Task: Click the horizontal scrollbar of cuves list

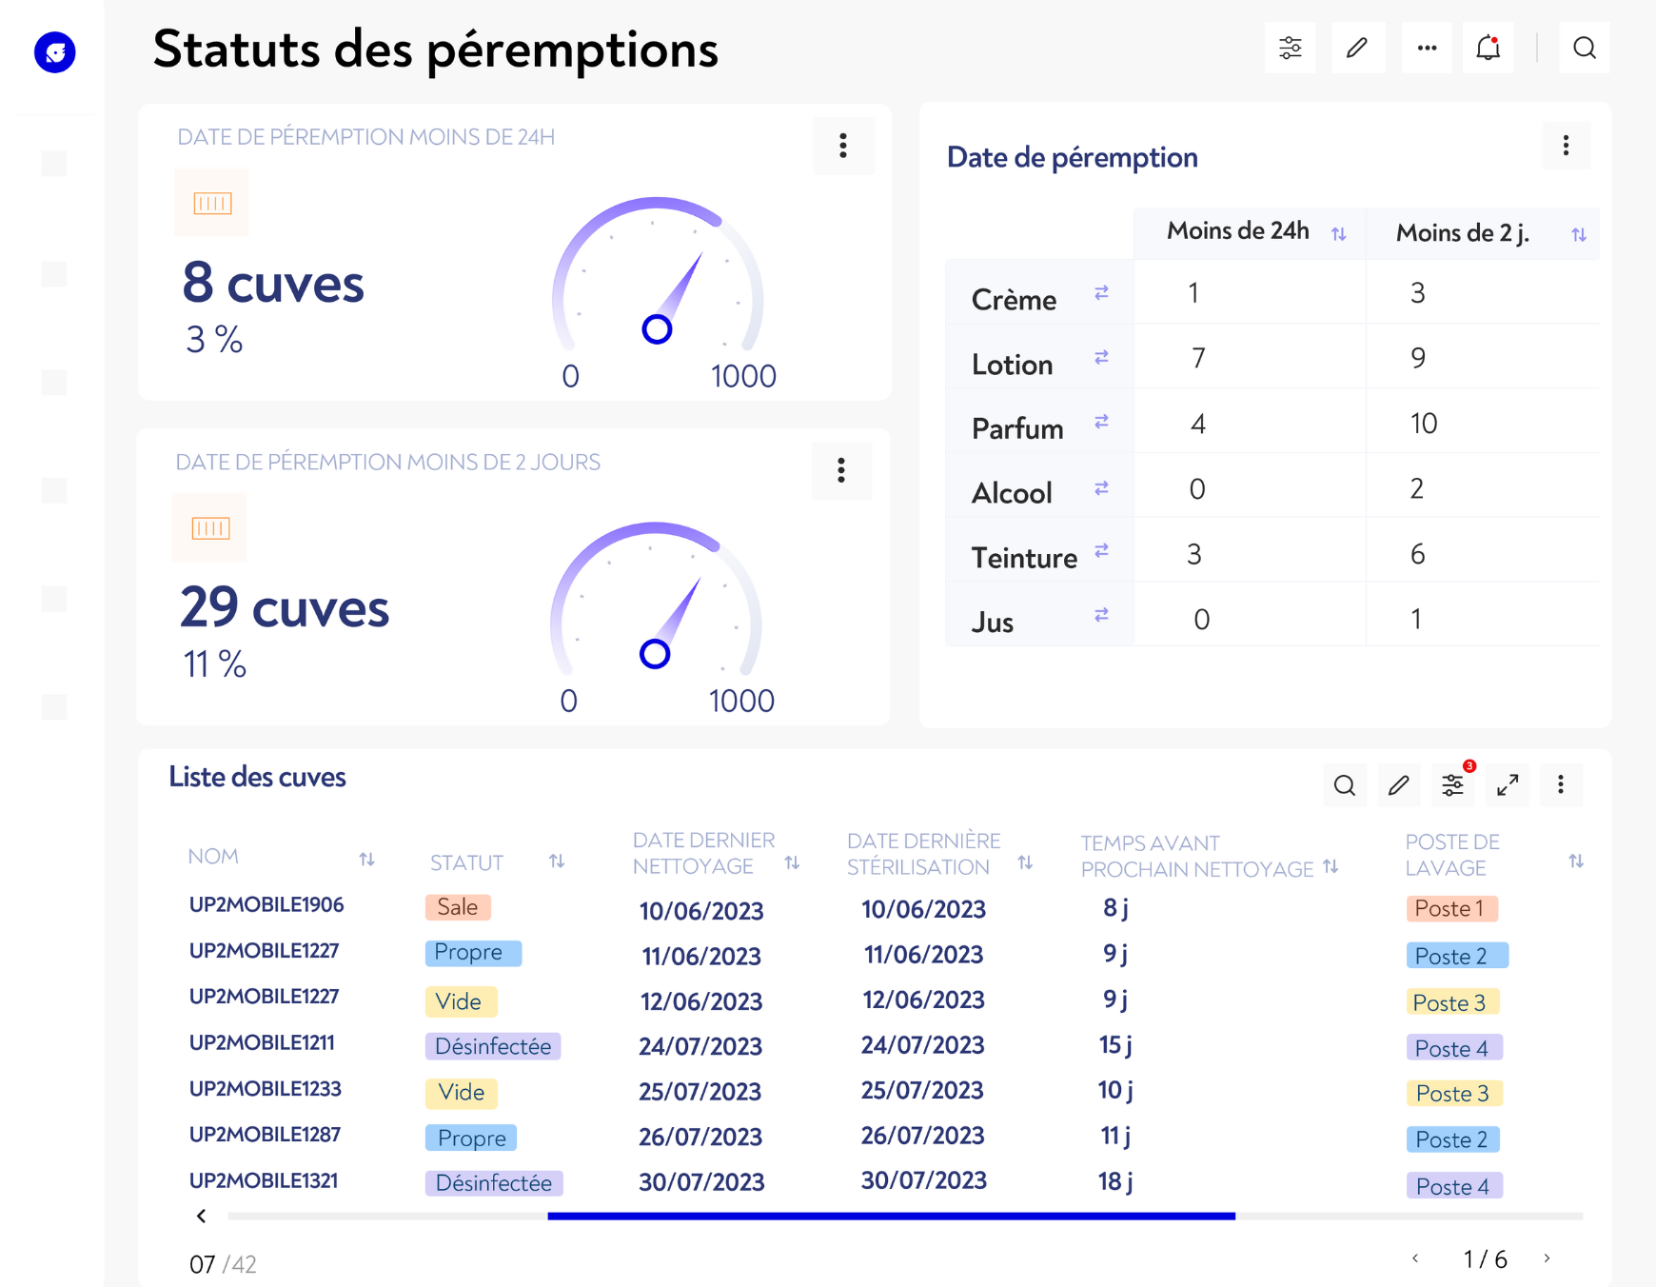Action: (x=891, y=1216)
